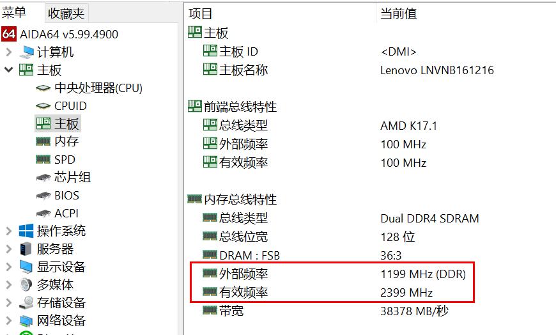This screenshot has height=335, width=556.
Task: Select the BIOS chip icon
Action: click(x=43, y=196)
